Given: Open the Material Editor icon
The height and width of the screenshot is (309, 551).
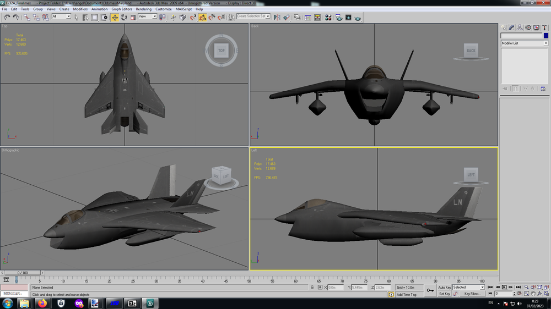Looking at the screenshot, I should click(328, 17).
